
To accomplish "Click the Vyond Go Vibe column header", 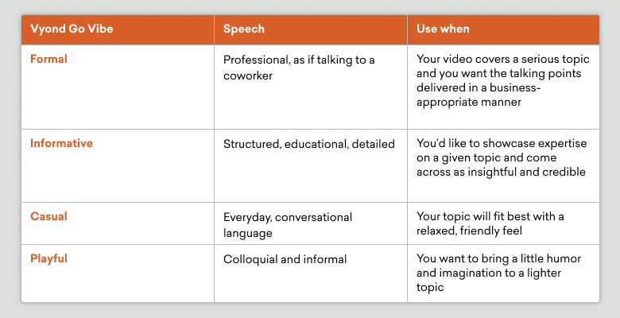I will tap(72, 29).
